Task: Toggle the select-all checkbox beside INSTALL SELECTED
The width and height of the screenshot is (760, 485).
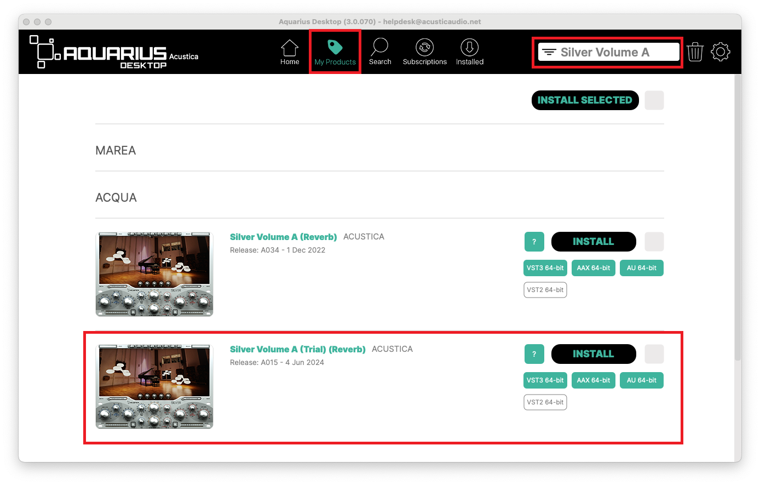Action: point(654,100)
